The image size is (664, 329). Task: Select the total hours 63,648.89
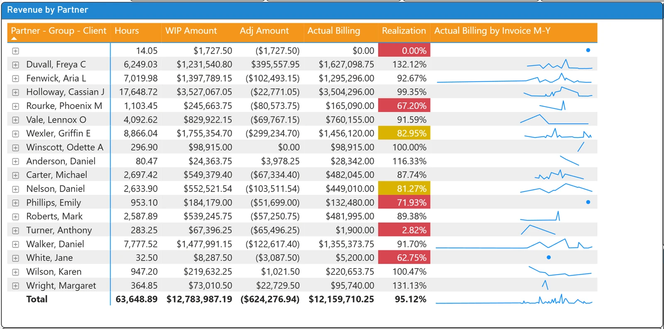(x=137, y=299)
